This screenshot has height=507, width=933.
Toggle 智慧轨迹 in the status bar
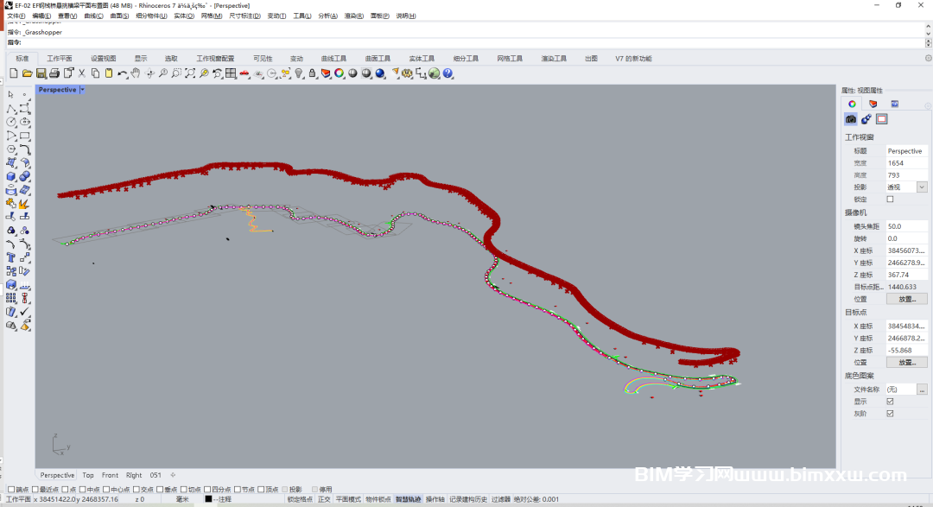click(409, 499)
